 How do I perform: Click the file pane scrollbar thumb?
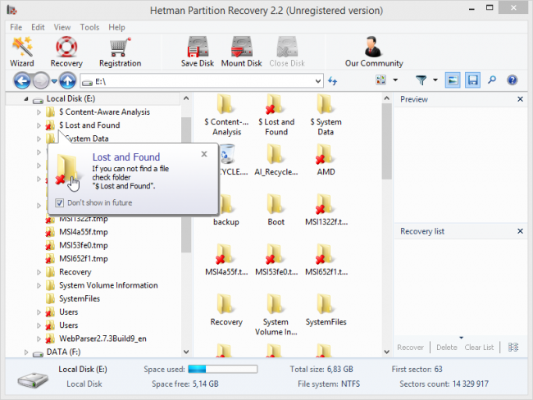point(386,141)
